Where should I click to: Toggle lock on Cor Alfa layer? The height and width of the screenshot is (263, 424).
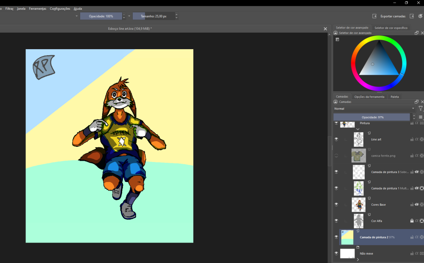[x=412, y=221]
